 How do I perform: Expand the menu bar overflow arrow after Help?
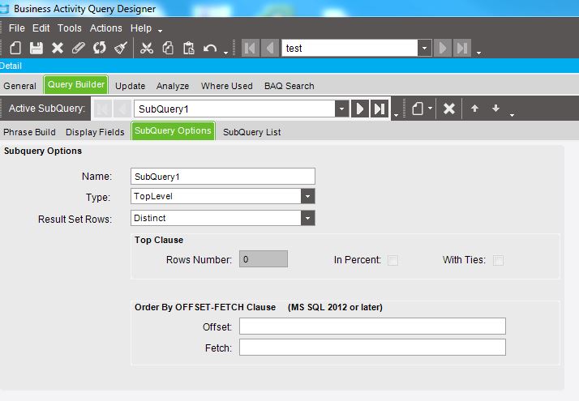click(x=160, y=31)
